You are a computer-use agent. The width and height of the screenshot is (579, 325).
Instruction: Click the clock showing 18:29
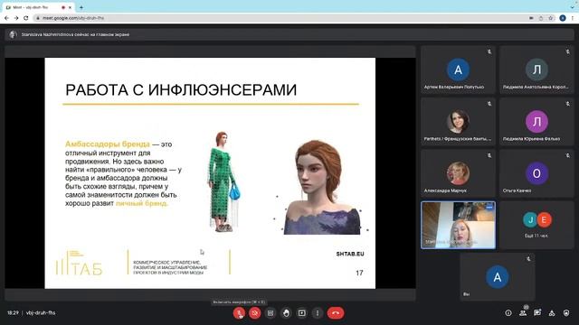coord(13,313)
